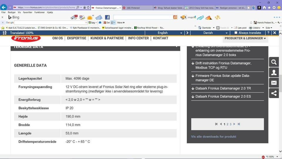Open translator help question mark

[x=268, y=33]
